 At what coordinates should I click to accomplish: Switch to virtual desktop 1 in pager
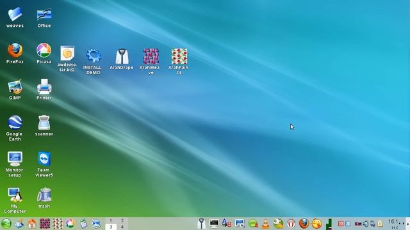tap(111, 220)
